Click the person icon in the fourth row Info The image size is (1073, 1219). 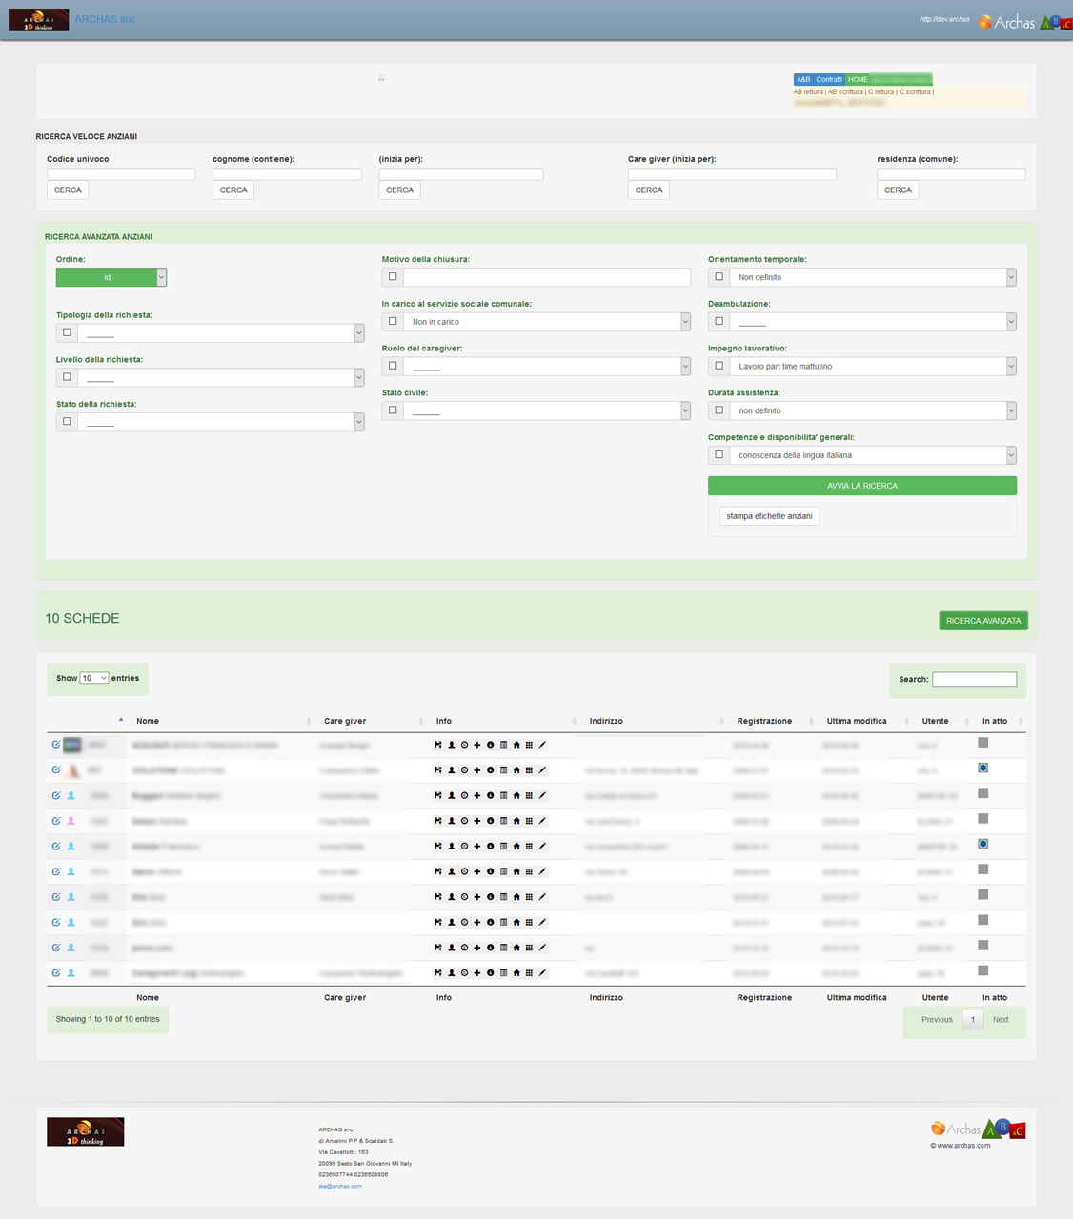452,821
